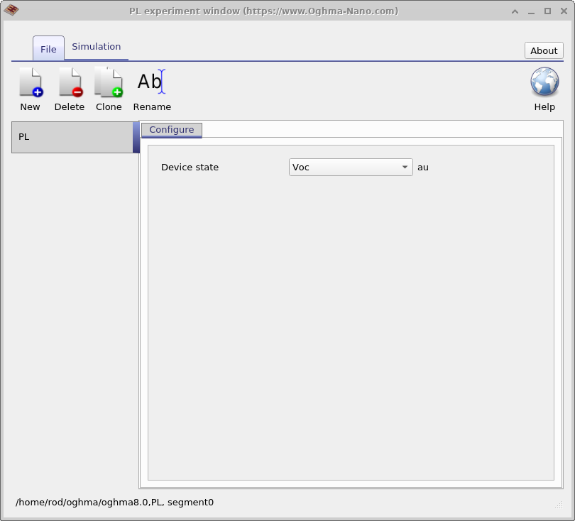Delete the selected PL segment

point(69,85)
